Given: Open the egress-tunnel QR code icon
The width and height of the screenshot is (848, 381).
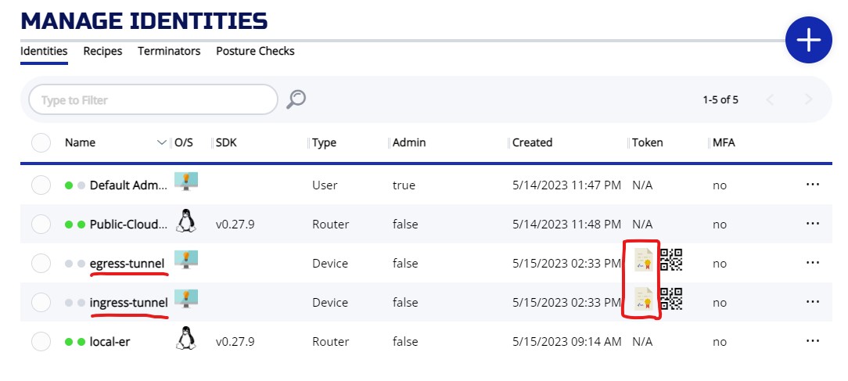Looking at the screenshot, I should (671, 259).
